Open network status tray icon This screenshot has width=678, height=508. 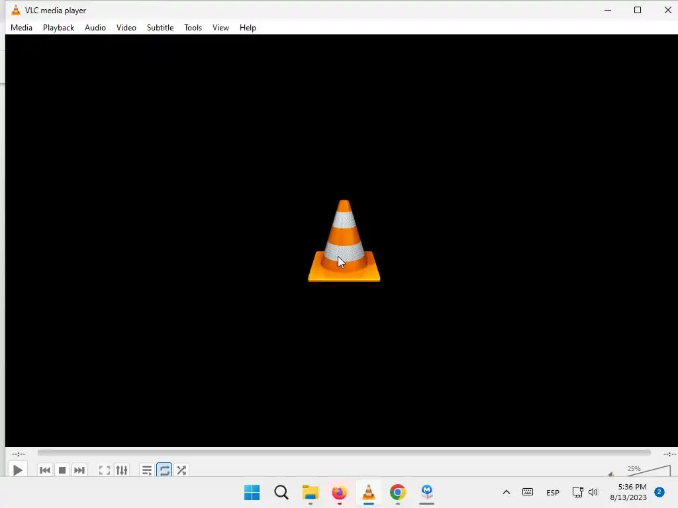[x=577, y=492]
